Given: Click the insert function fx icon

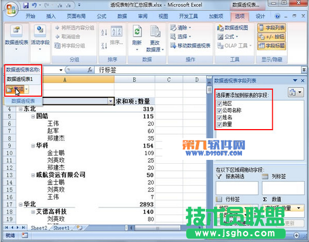Looking at the screenshot, I should (x=90, y=70).
